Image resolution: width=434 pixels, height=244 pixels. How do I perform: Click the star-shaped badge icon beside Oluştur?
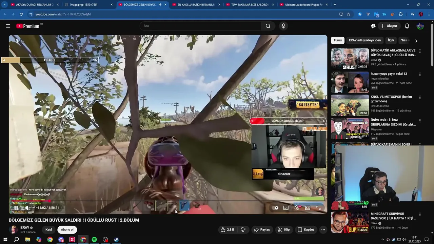click(x=373, y=26)
